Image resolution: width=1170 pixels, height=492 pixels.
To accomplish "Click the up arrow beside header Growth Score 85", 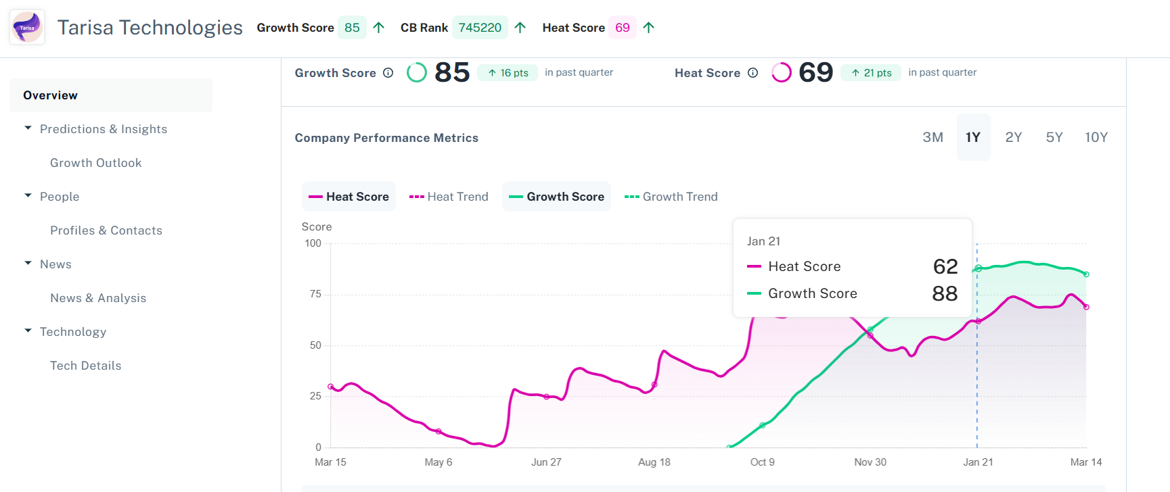I will click(379, 28).
